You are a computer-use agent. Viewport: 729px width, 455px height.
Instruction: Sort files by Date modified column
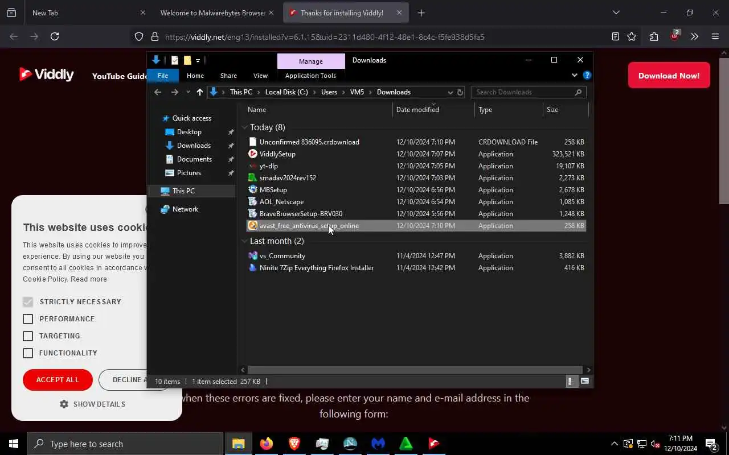433,110
